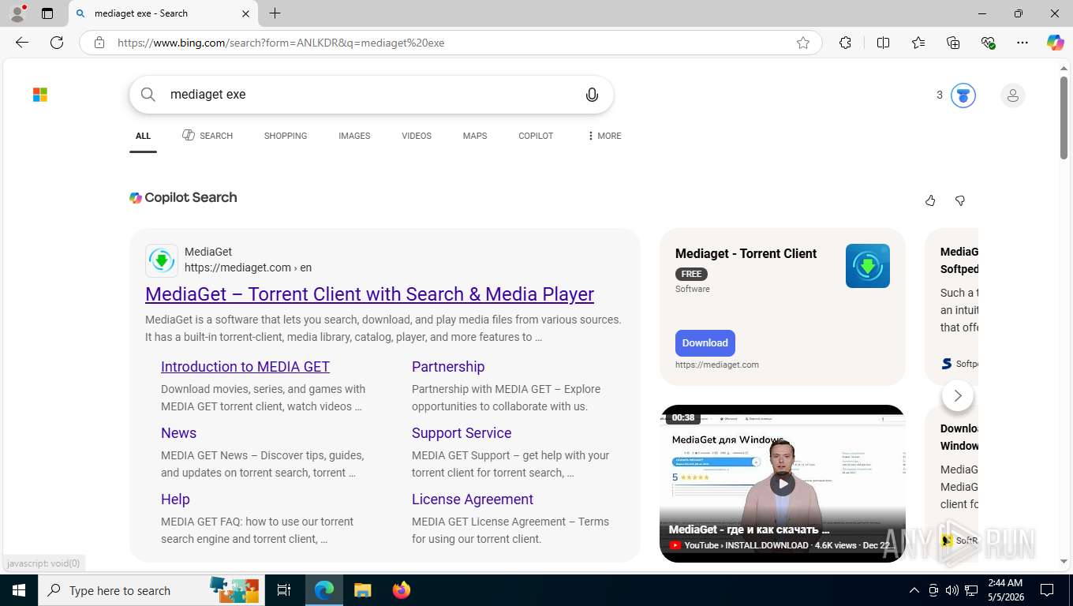The image size is (1073, 606).
Task: Switch to the COPILOT tab
Action: tap(536, 136)
